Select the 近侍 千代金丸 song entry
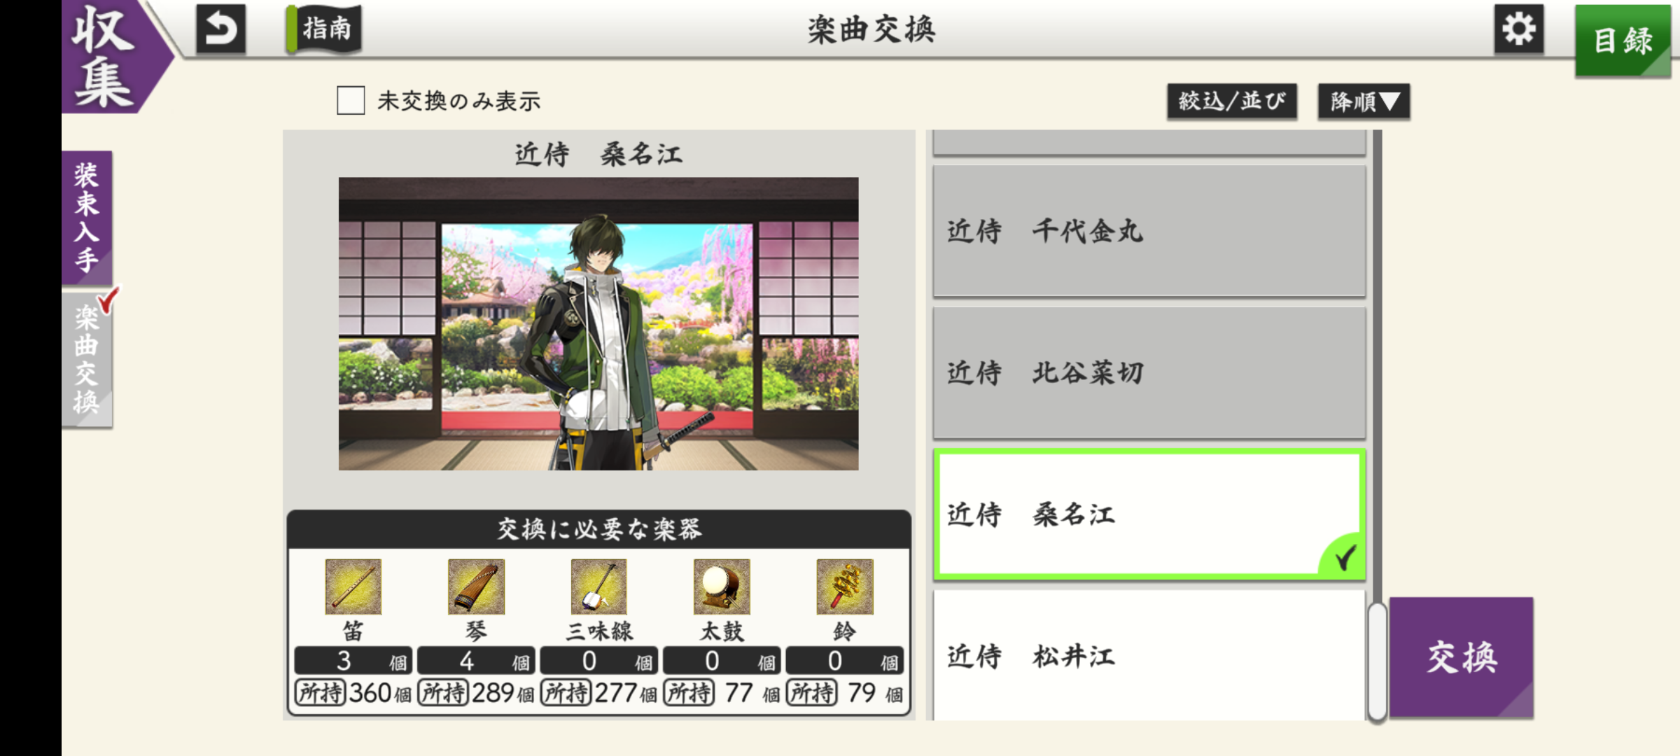1680x756 pixels. (1149, 231)
